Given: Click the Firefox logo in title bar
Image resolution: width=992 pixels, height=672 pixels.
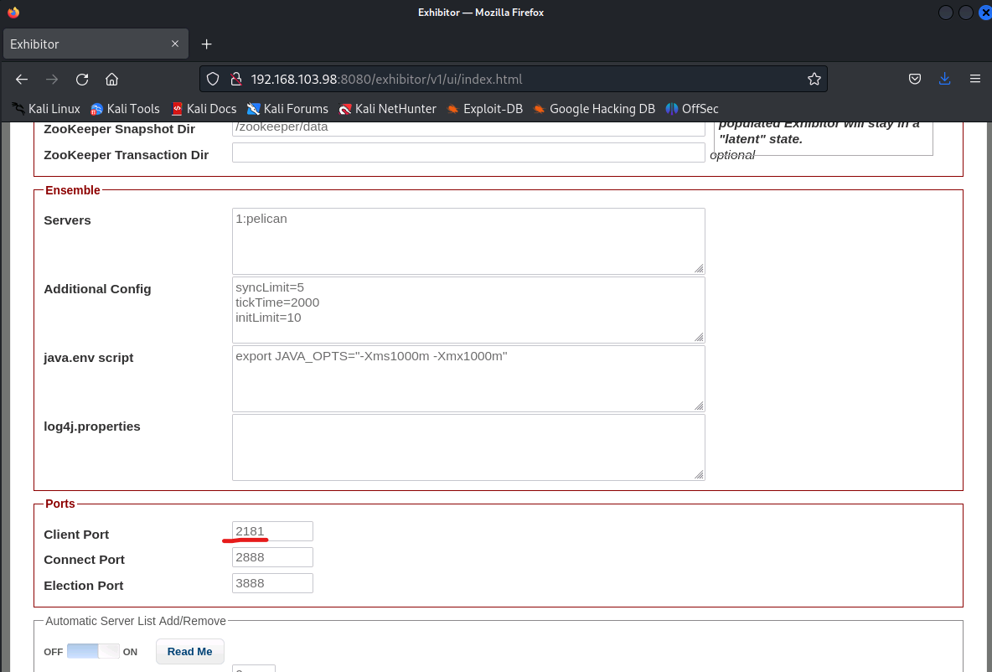Looking at the screenshot, I should 13,12.
